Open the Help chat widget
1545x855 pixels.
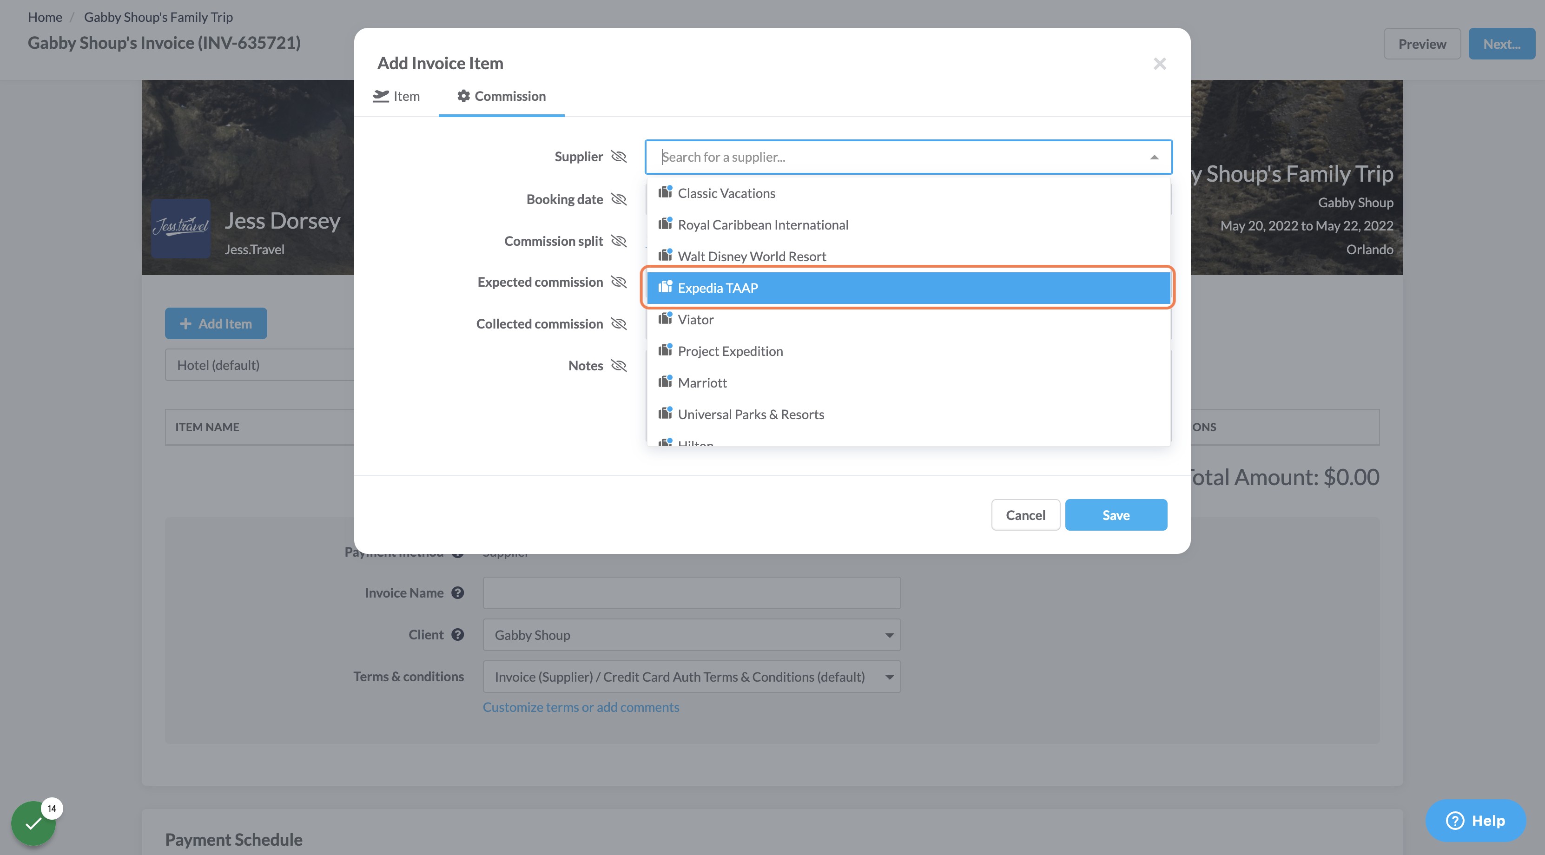tap(1475, 820)
